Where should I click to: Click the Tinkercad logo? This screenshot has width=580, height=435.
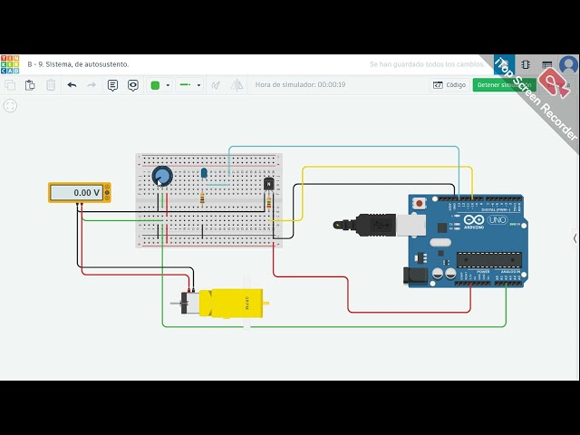click(x=10, y=64)
